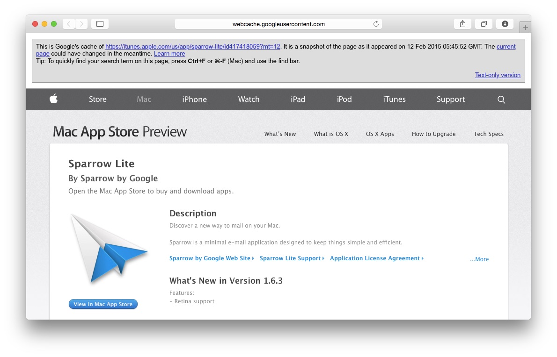This screenshot has width=557, height=357.
Task: Click the By Sparrow by Google developer text
Action: tap(113, 178)
